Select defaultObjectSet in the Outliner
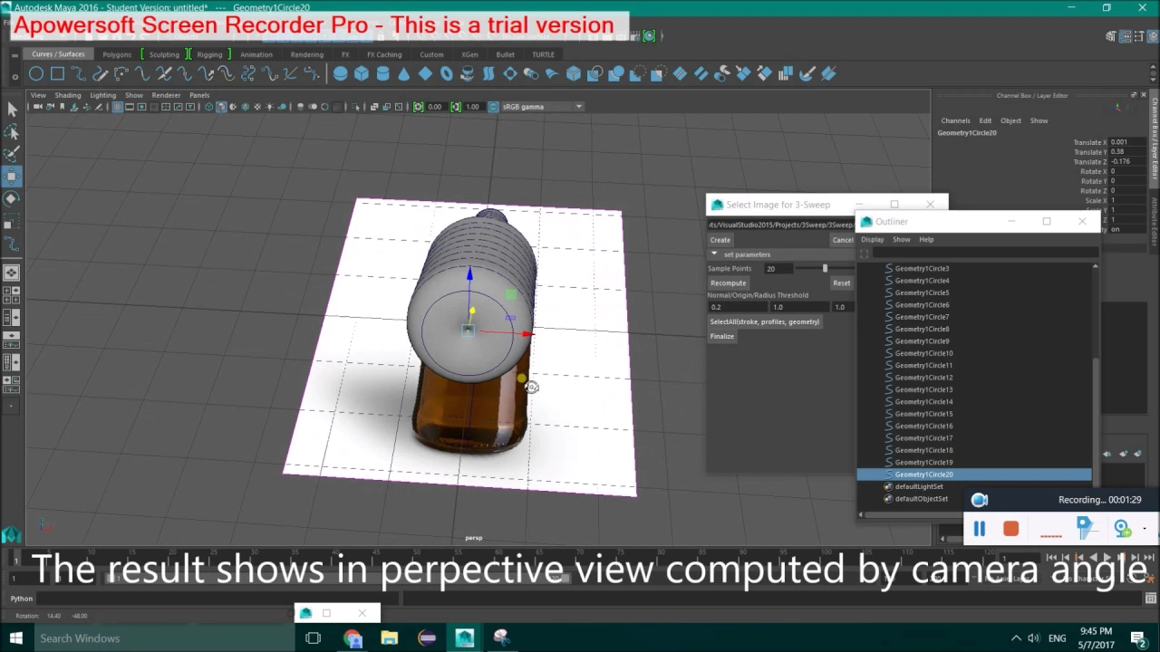 [921, 499]
